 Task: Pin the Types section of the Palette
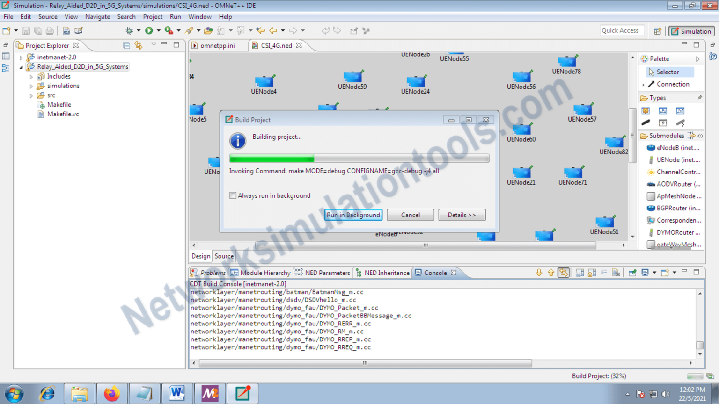[x=700, y=97]
